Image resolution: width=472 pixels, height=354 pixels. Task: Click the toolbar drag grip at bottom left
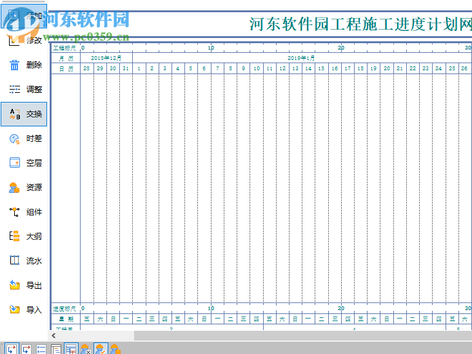(x=2, y=348)
